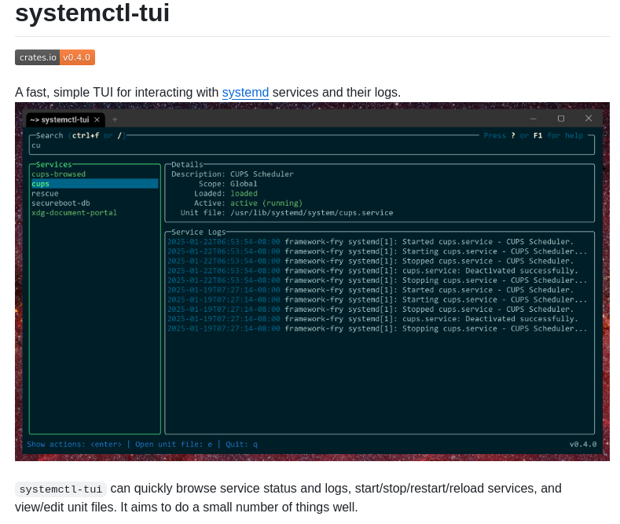Click the unit file path /usr/lib/systemd/system/cups.service

coord(312,213)
